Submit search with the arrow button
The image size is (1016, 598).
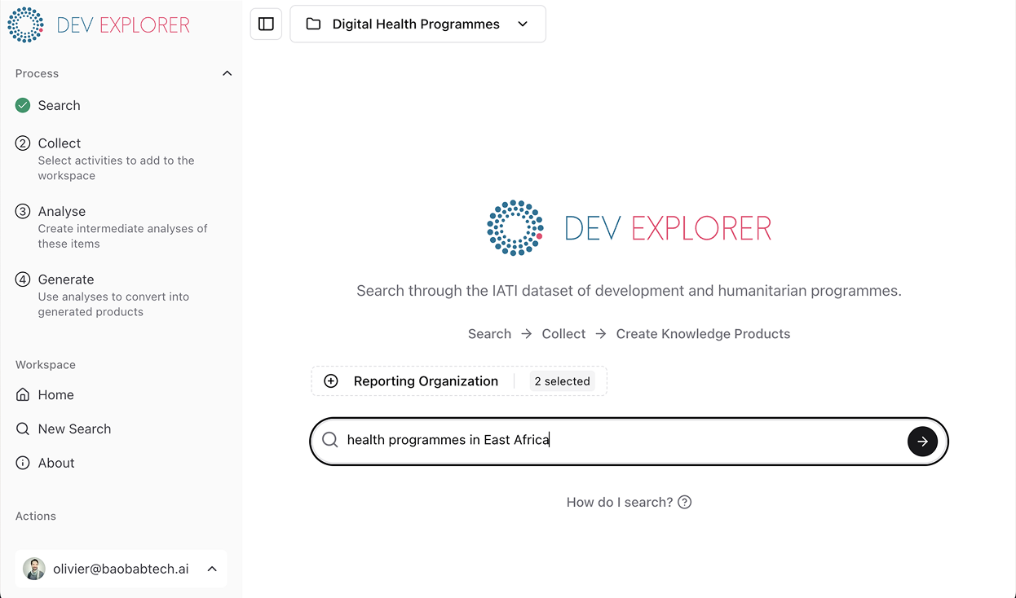[x=922, y=441]
